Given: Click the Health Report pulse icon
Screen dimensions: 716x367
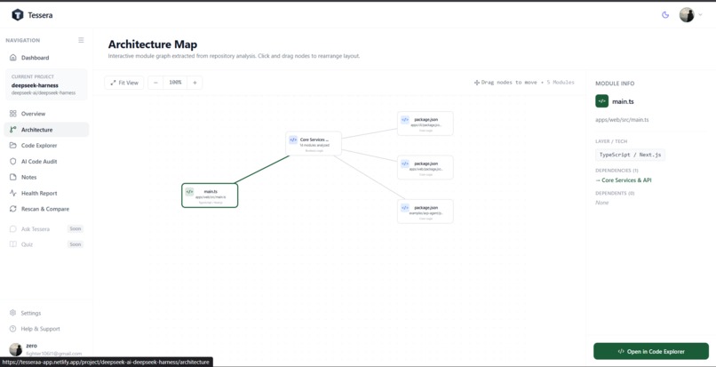Looking at the screenshot, I should [x=12, y=193].
